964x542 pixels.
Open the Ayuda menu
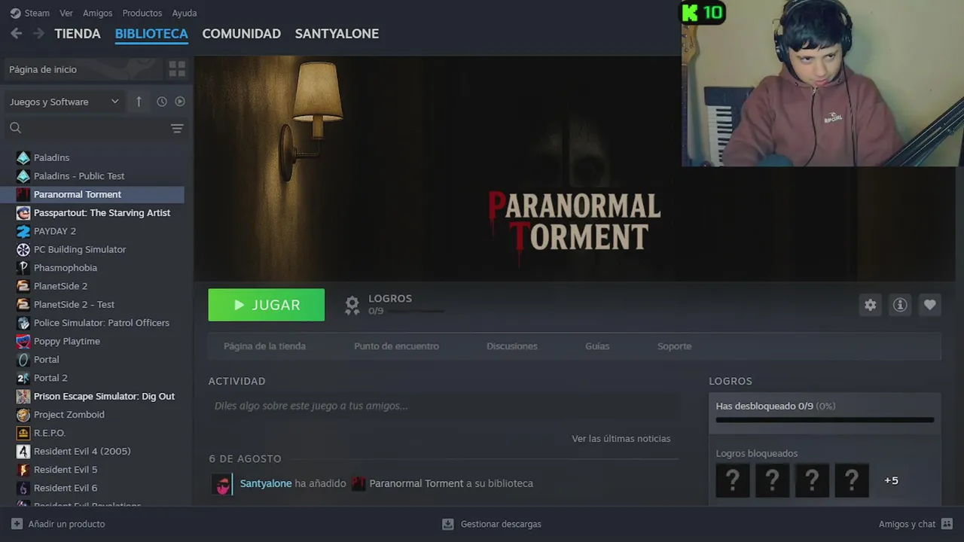coord(185,13)
